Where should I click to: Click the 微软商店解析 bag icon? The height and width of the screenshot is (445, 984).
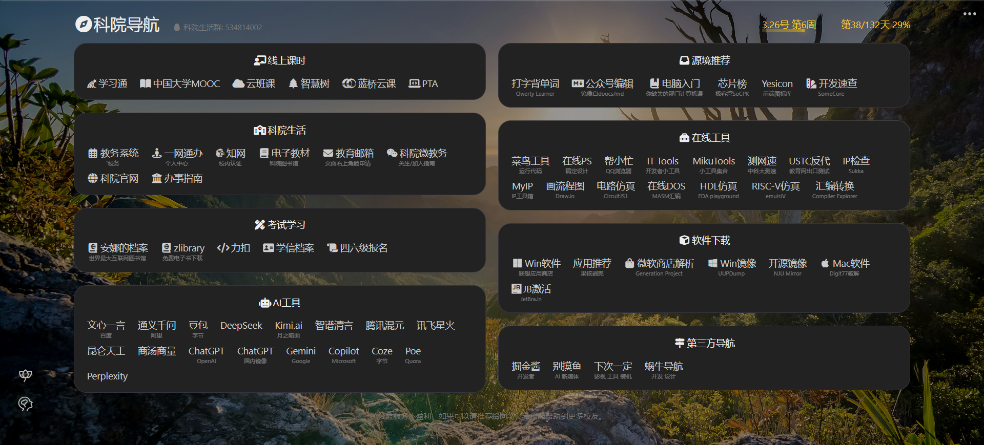pos(629,263)
